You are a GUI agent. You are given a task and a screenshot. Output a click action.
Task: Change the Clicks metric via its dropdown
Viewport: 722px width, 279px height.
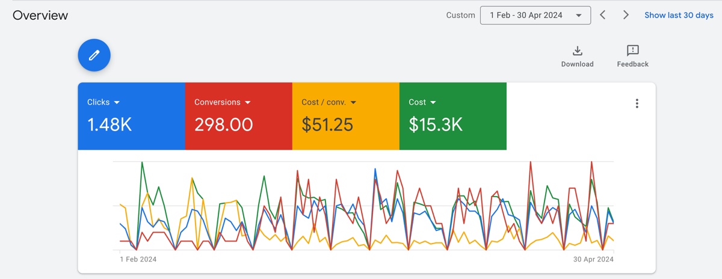pos(103,102)
